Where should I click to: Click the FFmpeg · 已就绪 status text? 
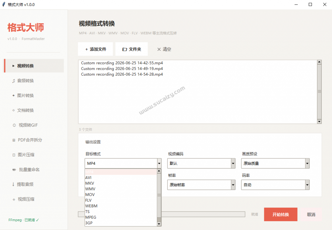23,220
